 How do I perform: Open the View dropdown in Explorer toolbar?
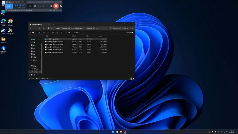click(77, 33)
